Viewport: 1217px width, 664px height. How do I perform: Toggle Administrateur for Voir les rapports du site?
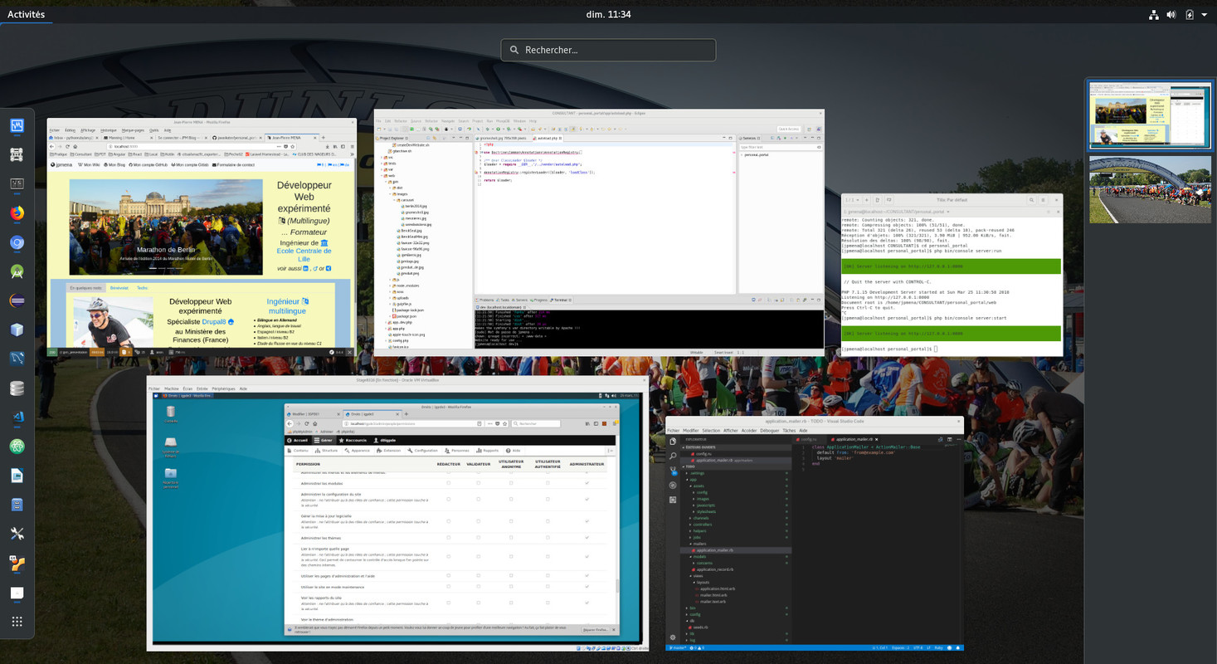pyautogui.click(x=587, y=603)
